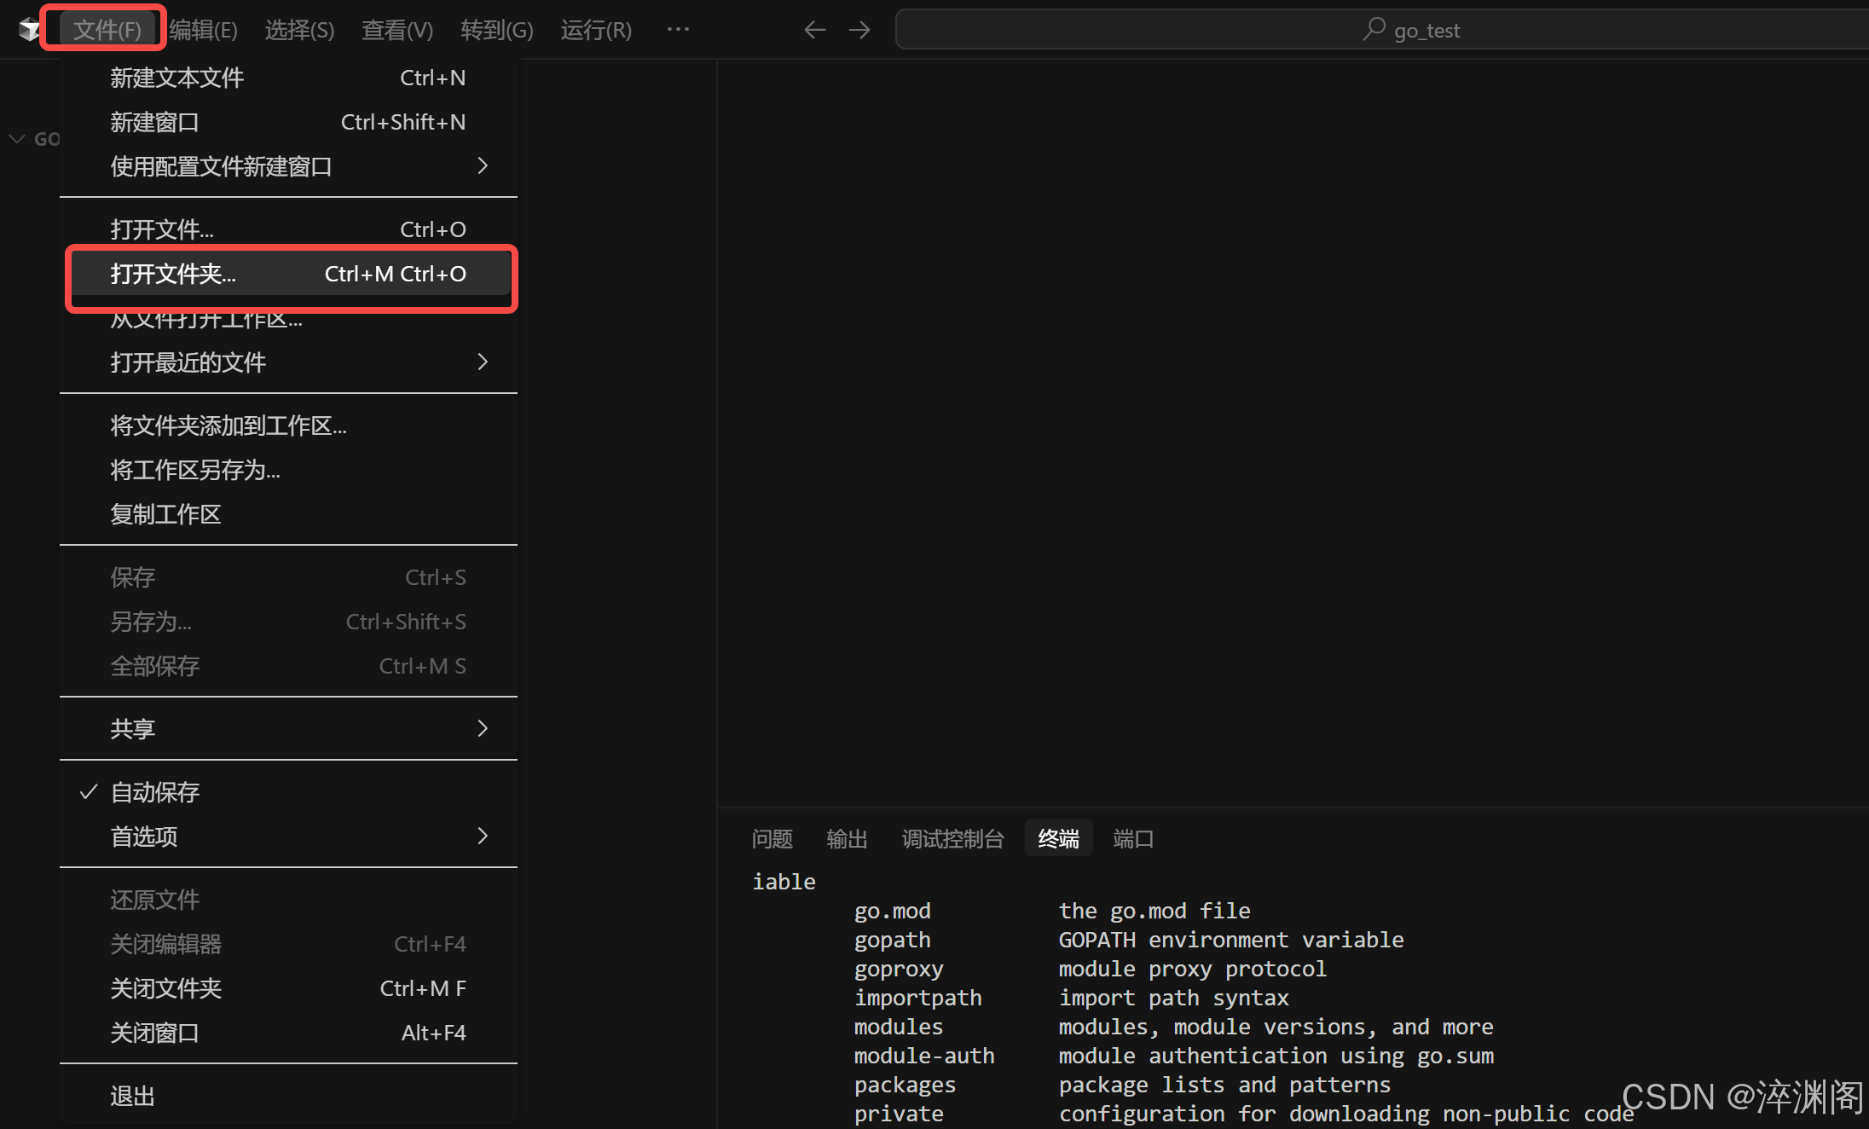
Task: Click the back navigation arrow
Action: coord(814,30)
